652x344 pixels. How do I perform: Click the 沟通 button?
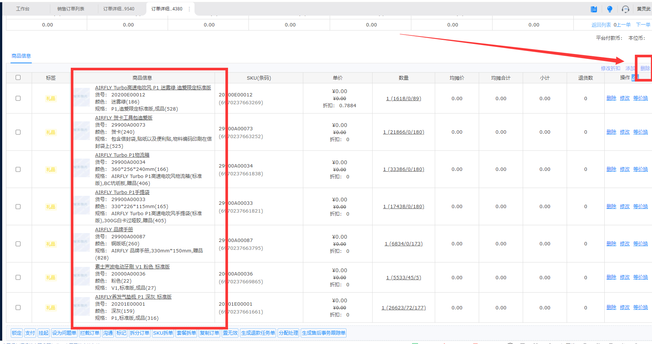pos(108,333)
